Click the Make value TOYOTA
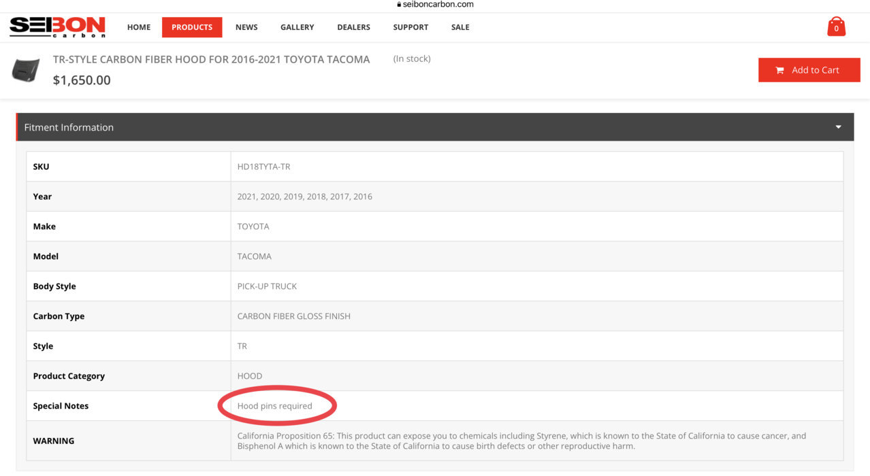This screenshot has height=476, width=870. coord(253,226)
